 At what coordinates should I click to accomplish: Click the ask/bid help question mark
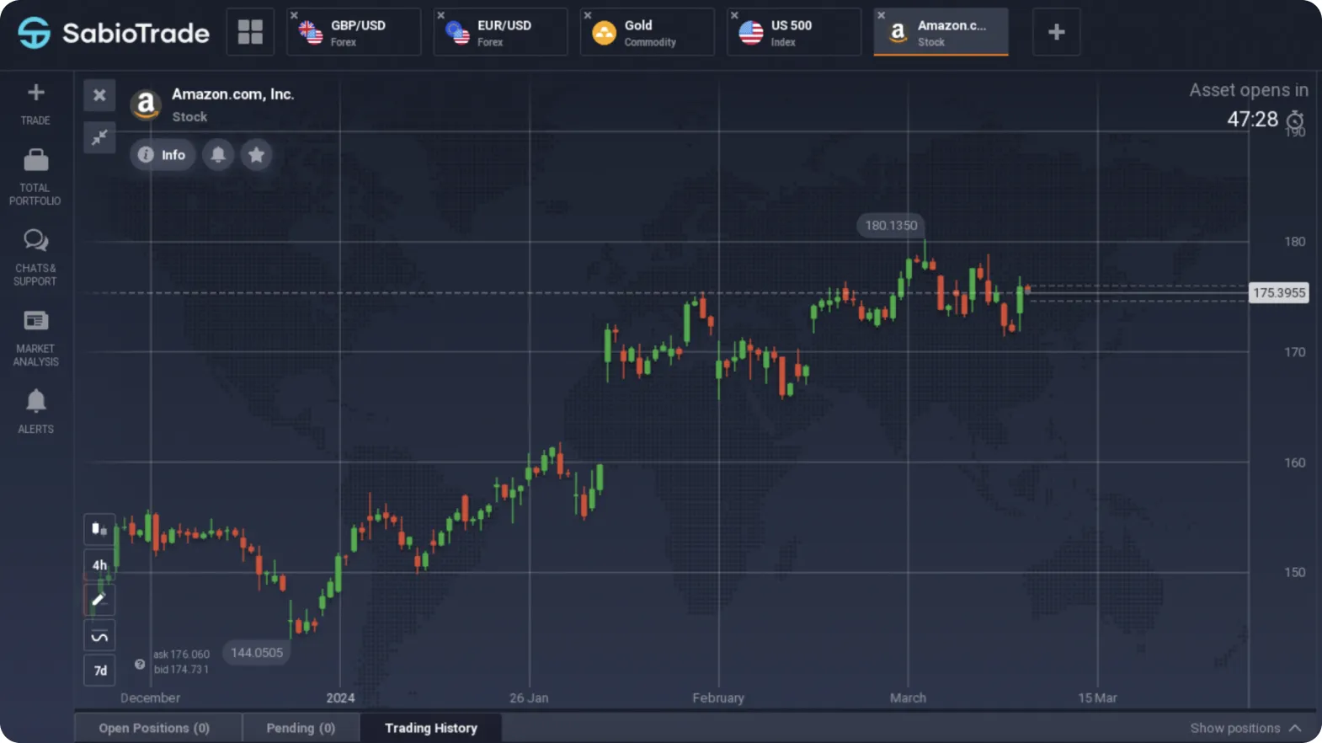coord(140,664)
